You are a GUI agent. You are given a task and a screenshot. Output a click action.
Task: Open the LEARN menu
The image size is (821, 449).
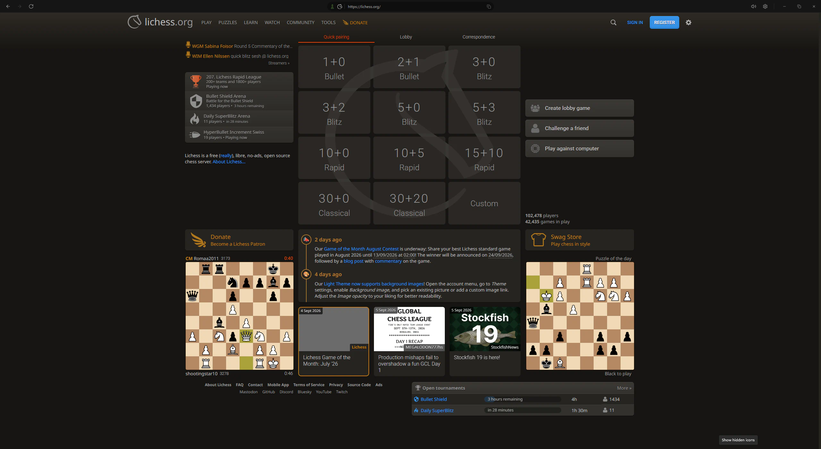tap(251, 22)
